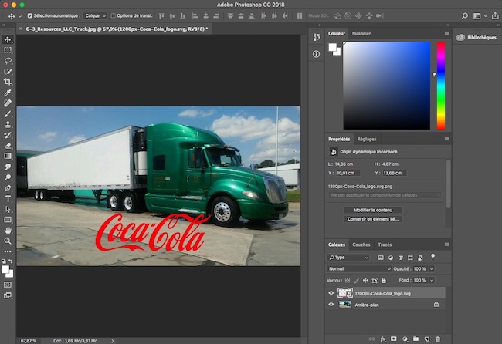
Task: Toggle lock image pixels brush icon
Action: coord(357,281)
